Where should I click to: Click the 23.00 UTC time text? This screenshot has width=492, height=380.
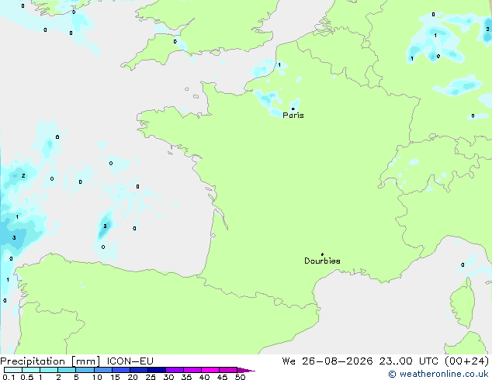(x=408, y=361)
